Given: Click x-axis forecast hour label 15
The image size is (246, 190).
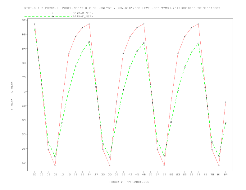Looking at the screenshot, I should tap(69, 174).
